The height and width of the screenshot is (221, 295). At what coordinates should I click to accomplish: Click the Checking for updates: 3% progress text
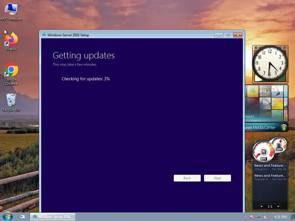click(86, 79)
